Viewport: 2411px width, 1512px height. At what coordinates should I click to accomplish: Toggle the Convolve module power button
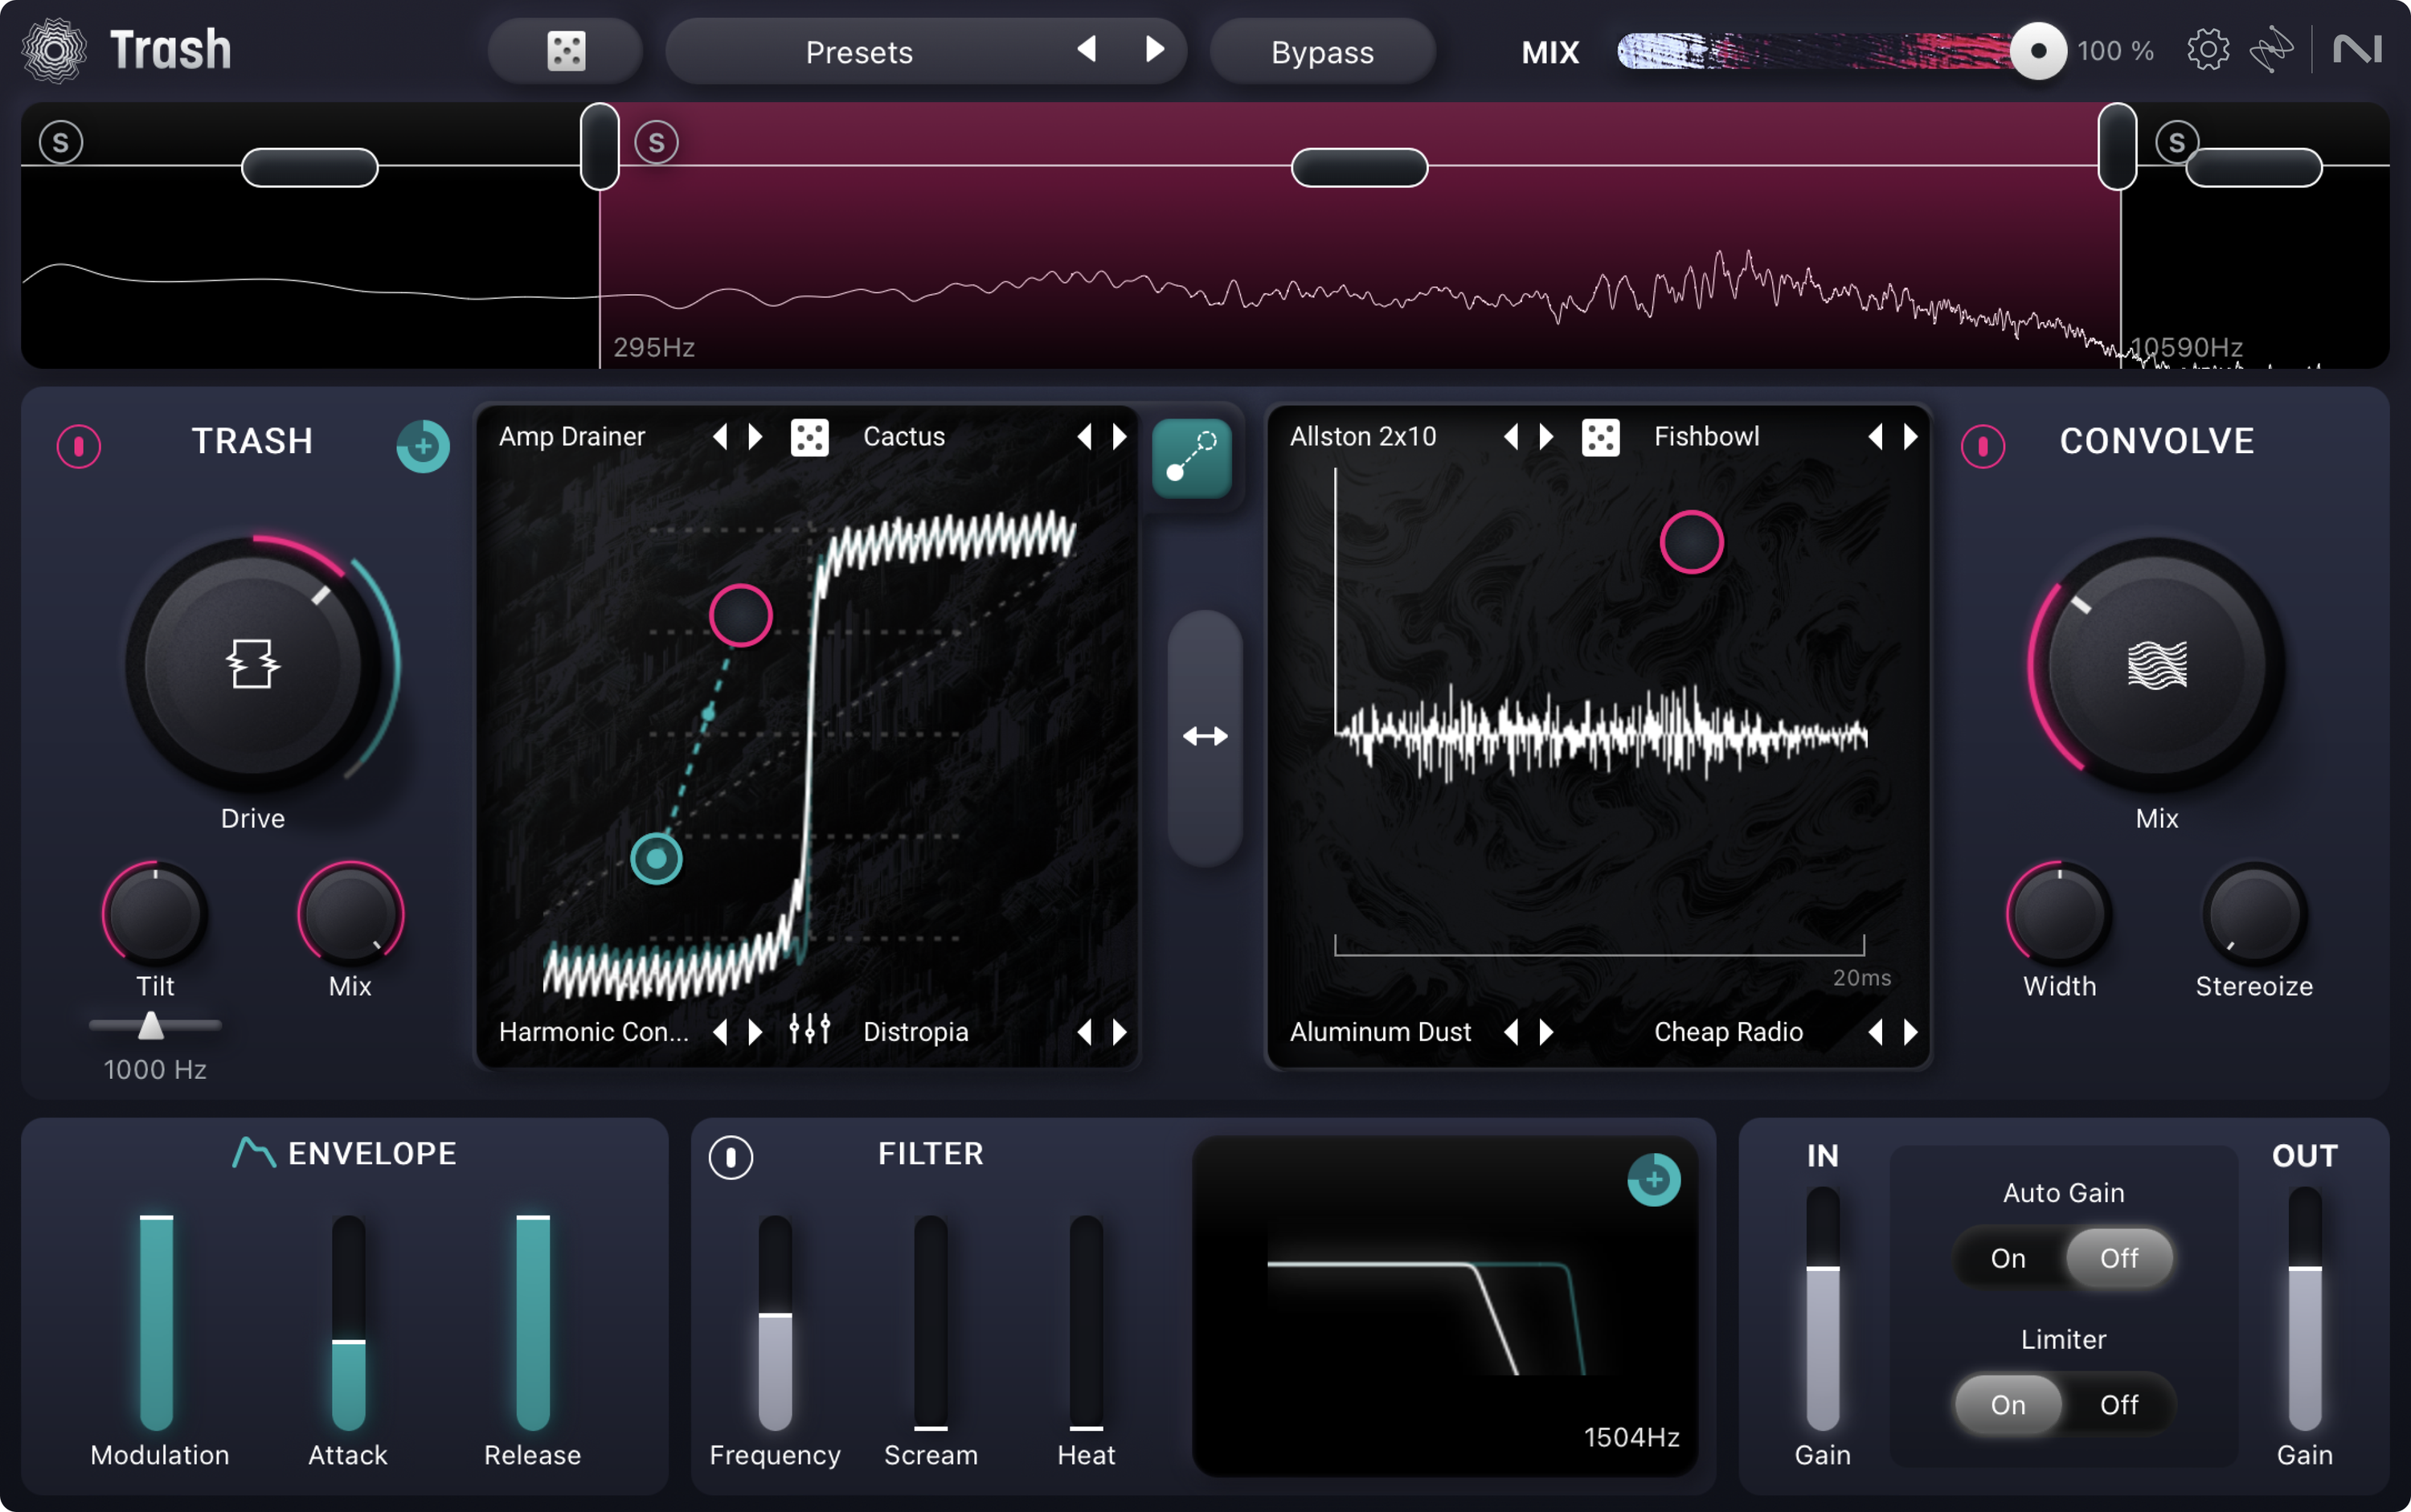[x=1982, y=447]
